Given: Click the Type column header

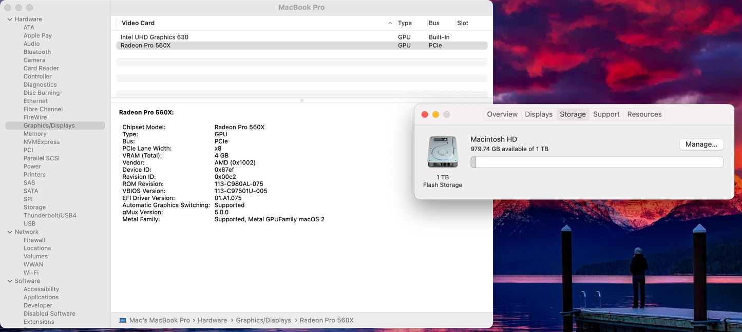Looking at the screenshot, I should click(405, 23).
